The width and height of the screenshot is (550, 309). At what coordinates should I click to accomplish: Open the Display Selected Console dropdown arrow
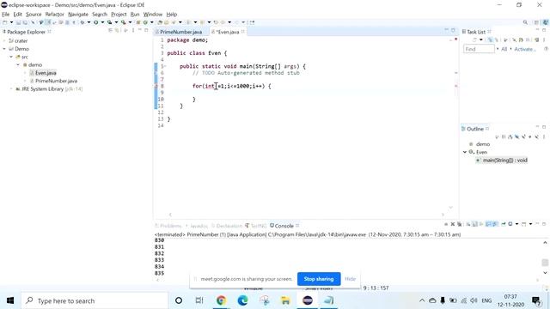coord(516,224)
